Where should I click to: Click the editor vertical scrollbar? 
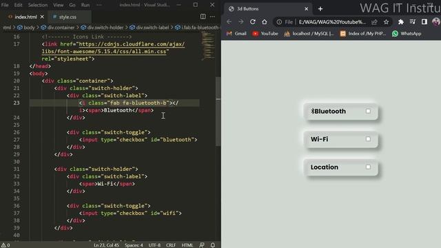pos(218,112)
